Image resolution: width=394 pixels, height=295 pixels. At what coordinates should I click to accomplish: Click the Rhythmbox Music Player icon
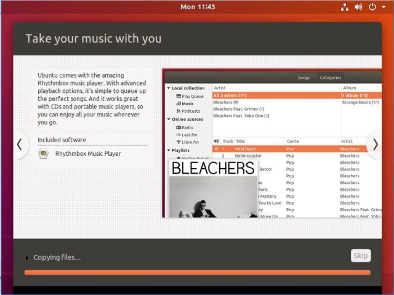click(43, 154)
